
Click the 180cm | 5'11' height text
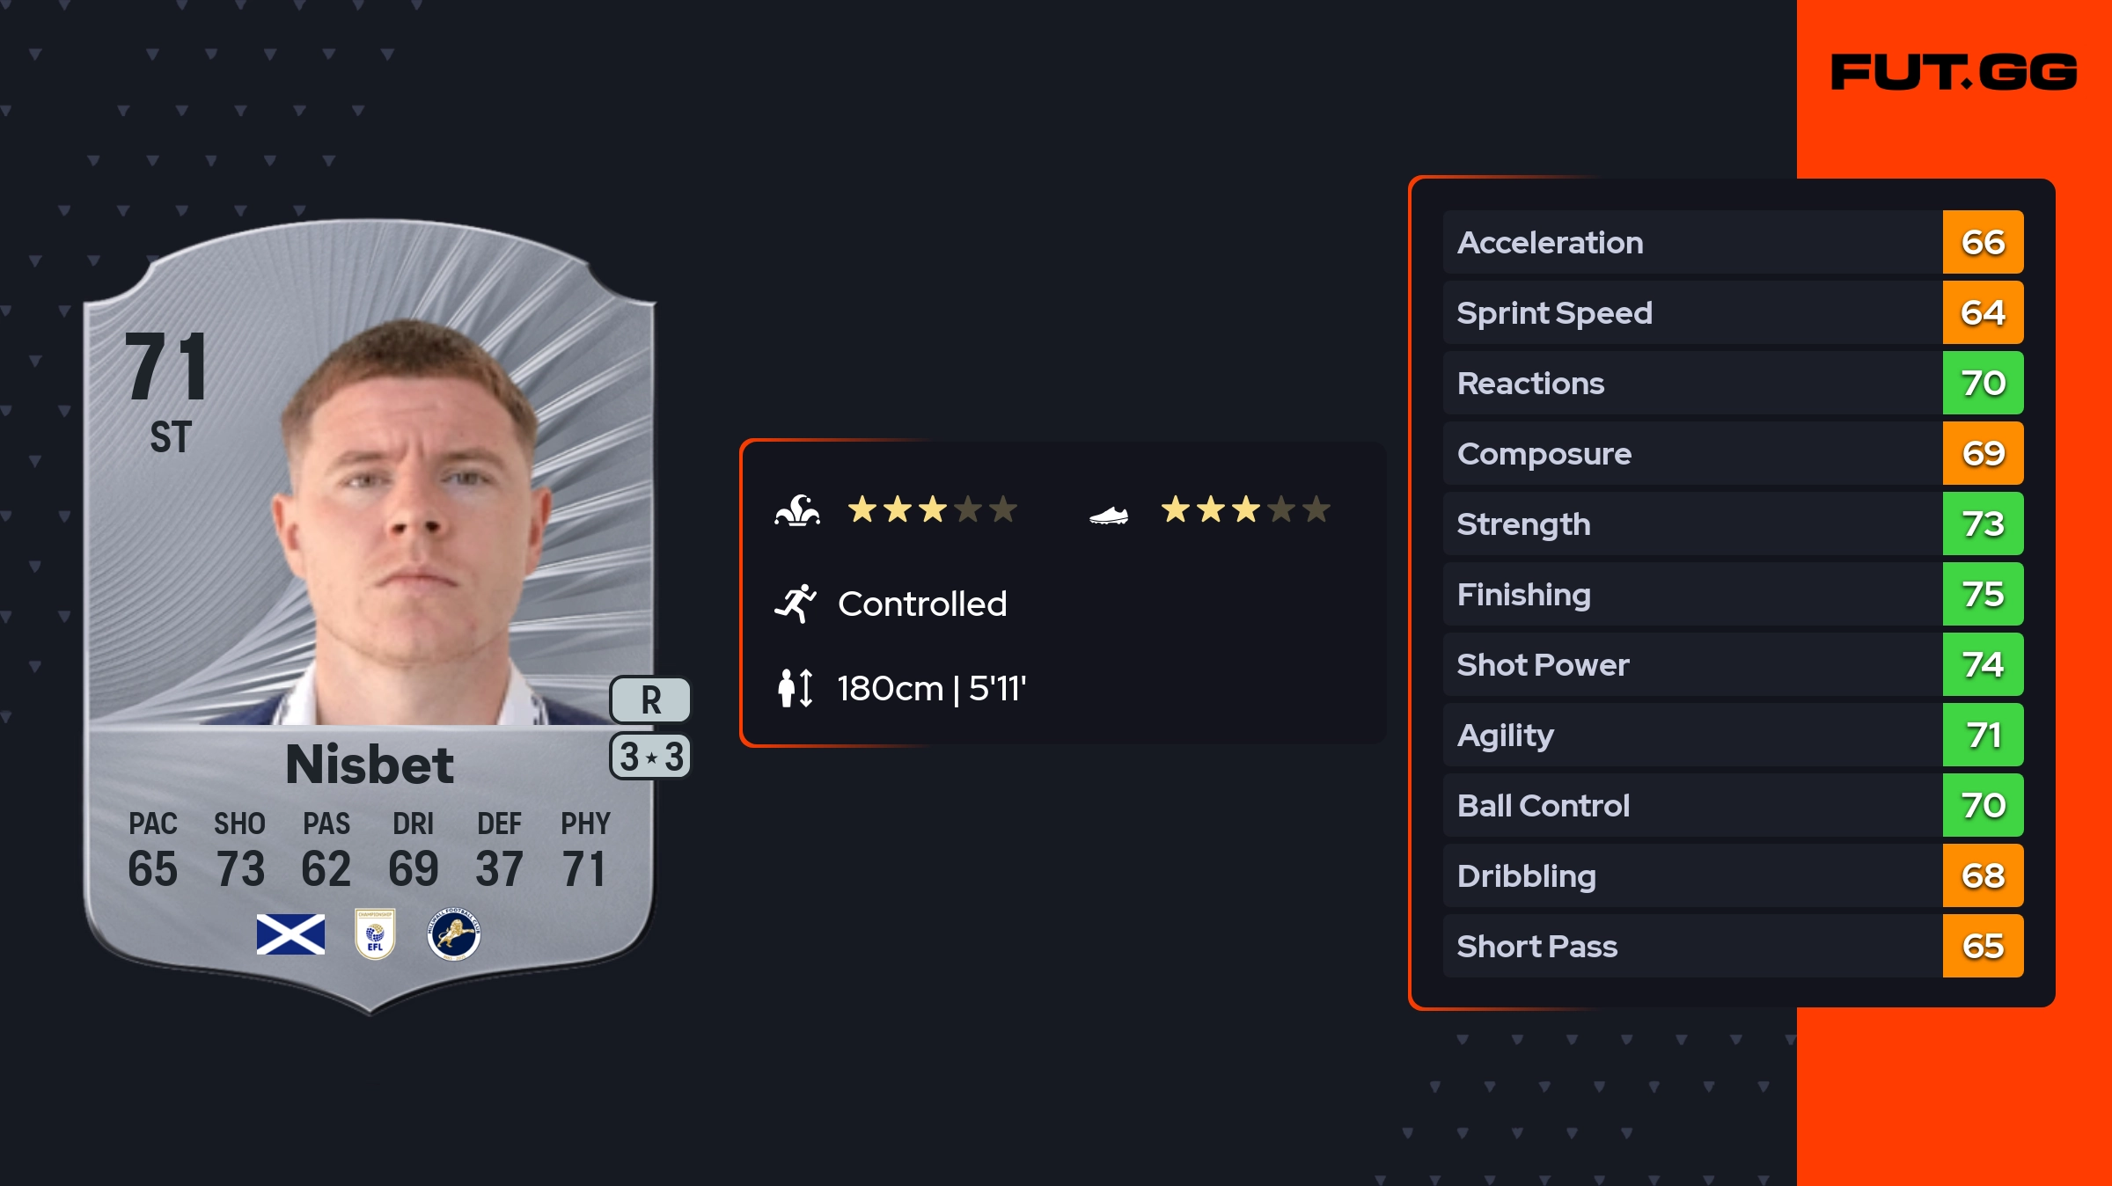click(931, 688)
